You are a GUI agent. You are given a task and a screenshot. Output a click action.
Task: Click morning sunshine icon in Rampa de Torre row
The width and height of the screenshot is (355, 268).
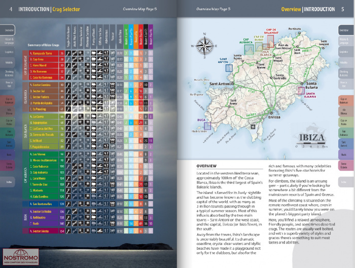click(x=81, y=53)
